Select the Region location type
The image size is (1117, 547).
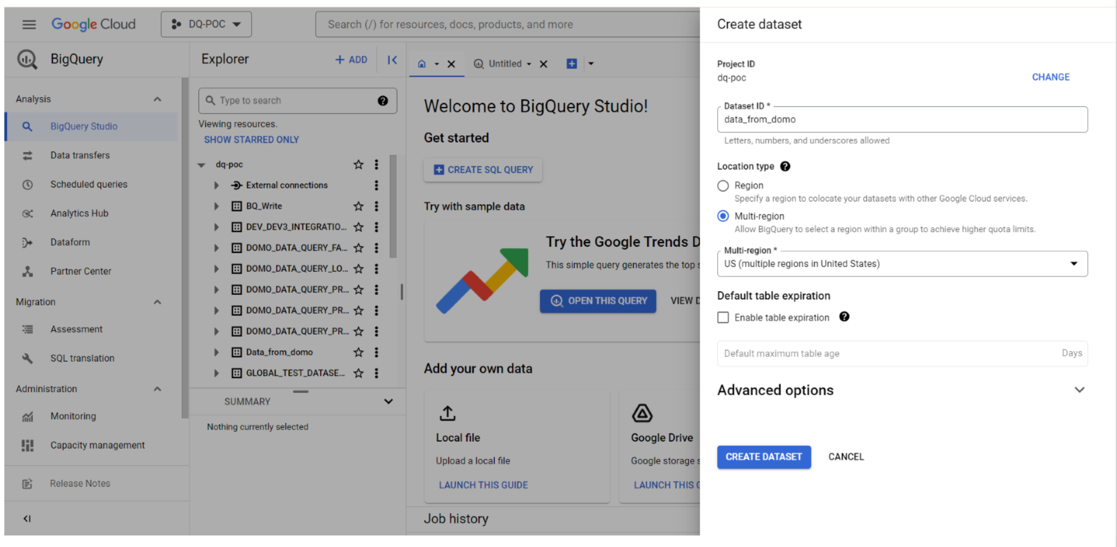[723, 186]
